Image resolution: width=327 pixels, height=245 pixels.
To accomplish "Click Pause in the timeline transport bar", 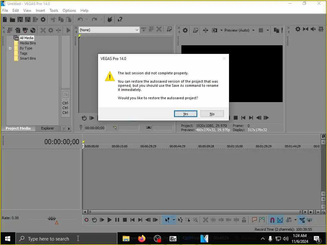I will pos(117,220).
